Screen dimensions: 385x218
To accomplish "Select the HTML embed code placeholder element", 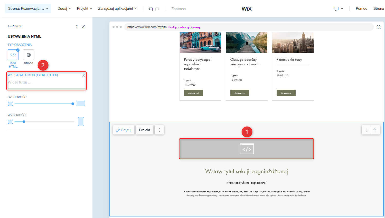I will coord(247,149).
